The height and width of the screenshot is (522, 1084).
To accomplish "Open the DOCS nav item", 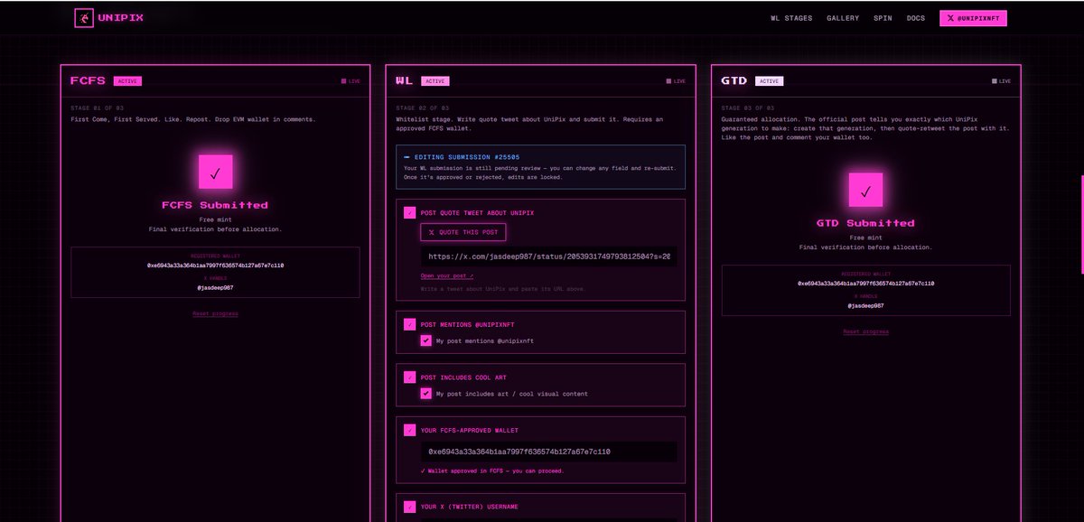I will (916, 18).
